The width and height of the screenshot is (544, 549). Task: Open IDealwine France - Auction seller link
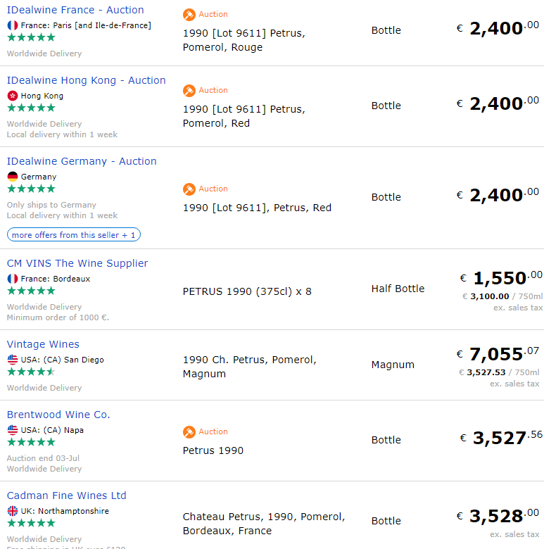pos(75,10)
